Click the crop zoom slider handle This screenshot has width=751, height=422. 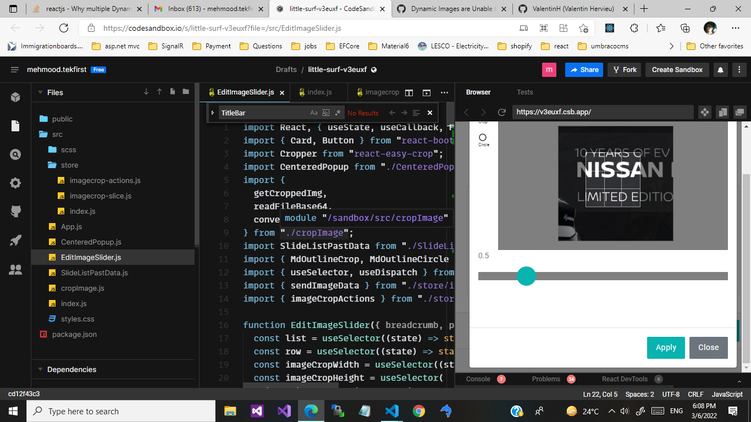[x=526, y=276]
